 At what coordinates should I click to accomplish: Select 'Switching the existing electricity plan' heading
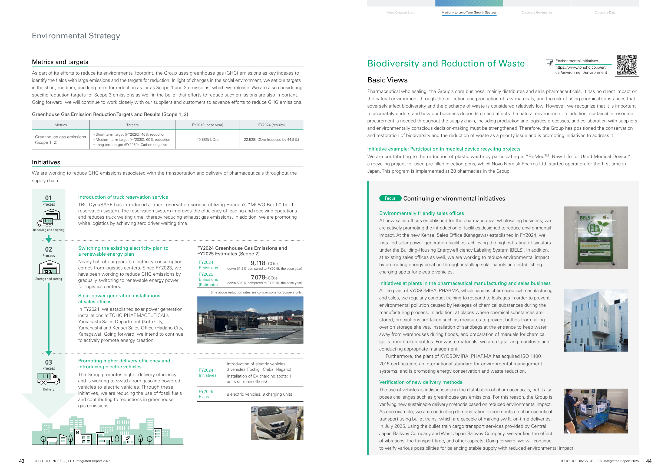click(x=123, y=251)
